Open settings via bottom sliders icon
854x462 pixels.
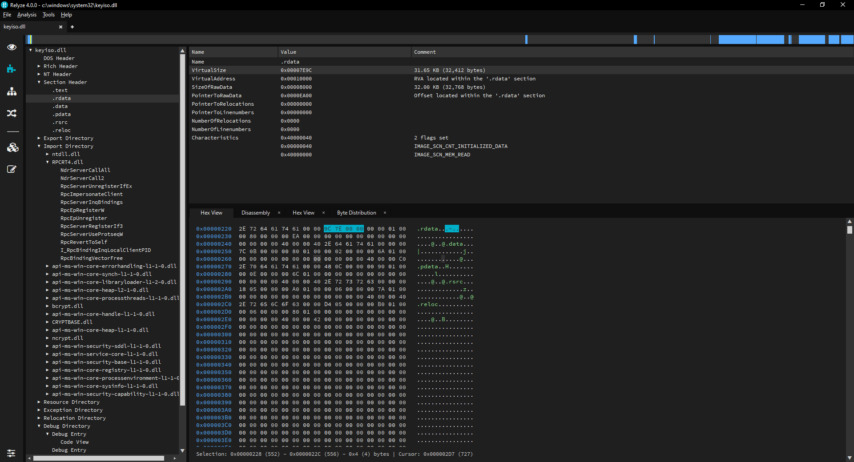click(x=11, y=454)
